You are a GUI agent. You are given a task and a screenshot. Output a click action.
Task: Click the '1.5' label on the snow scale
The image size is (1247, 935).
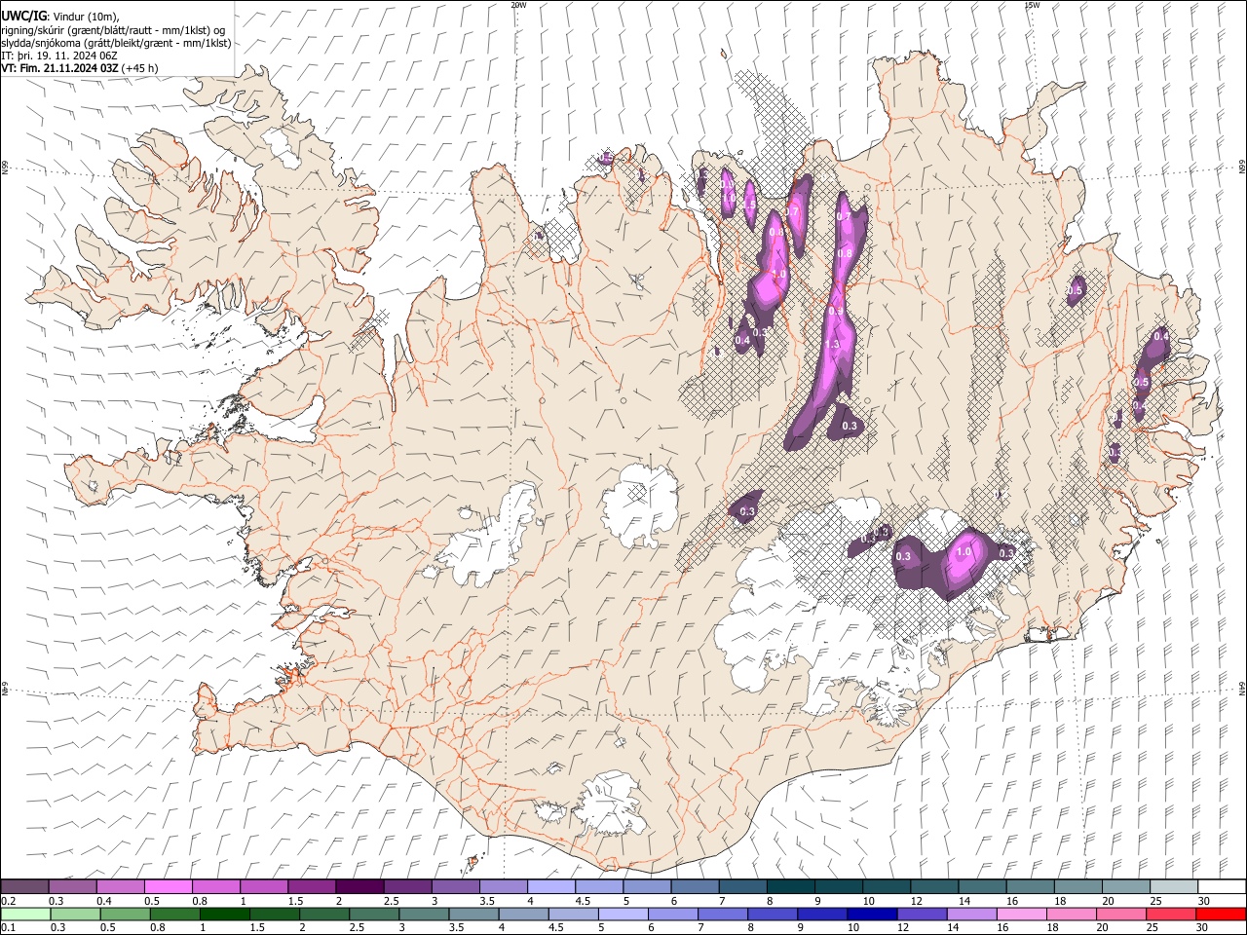tap(295, 901)
